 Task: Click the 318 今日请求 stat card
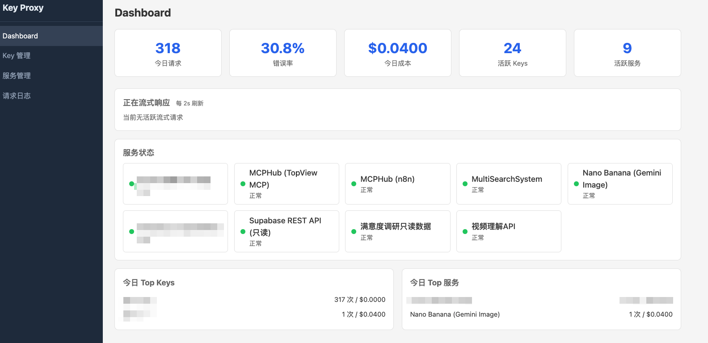pos(168,53)
